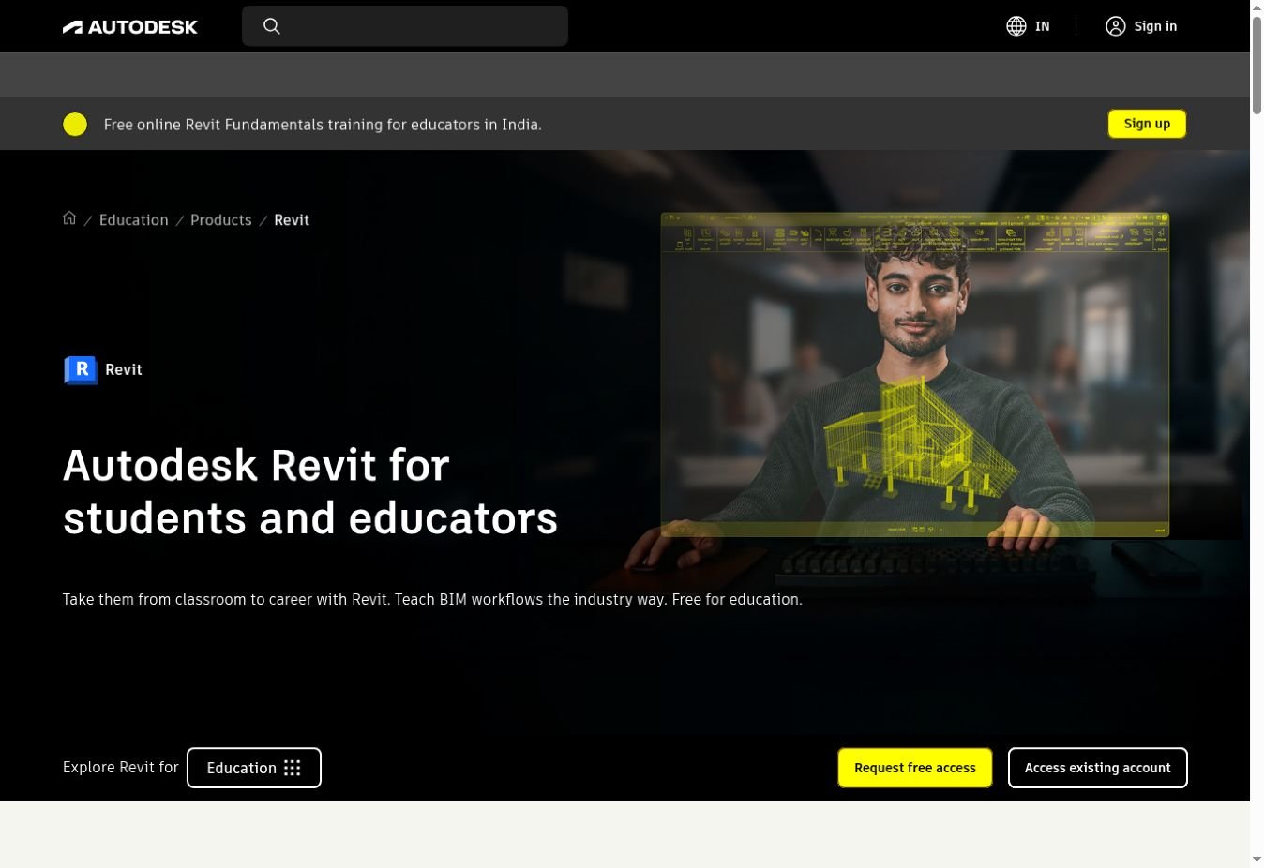This screenshot has height=868, width=1264.
Task: Click the search magnifier icon
Action: pos(272,26)
